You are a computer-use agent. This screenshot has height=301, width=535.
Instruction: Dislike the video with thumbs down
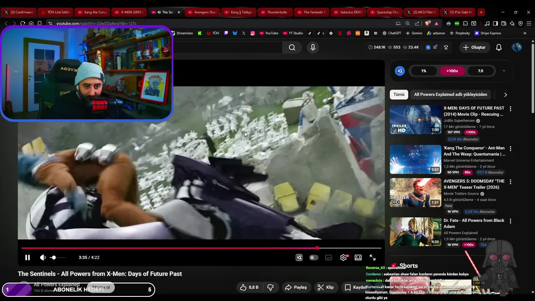tap(270, 287)
